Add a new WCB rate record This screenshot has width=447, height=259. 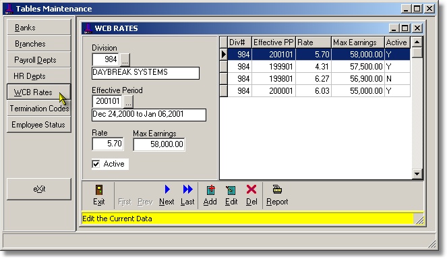[x=210, y=196]
